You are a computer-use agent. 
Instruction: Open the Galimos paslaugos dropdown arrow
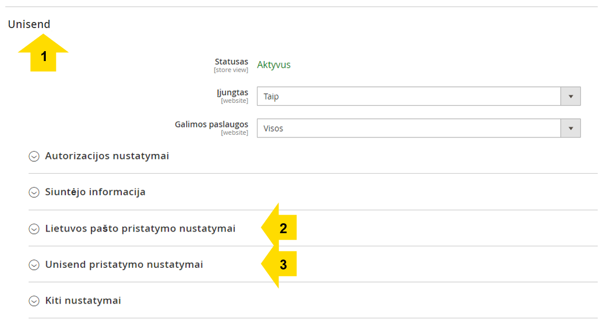click(571, 128)
